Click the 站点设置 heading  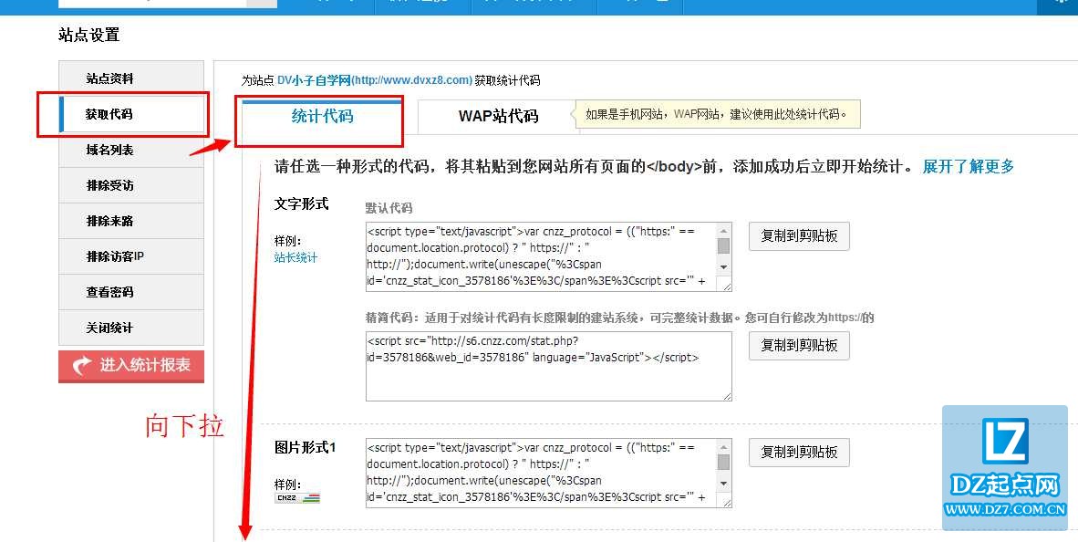tap(89, 35)
